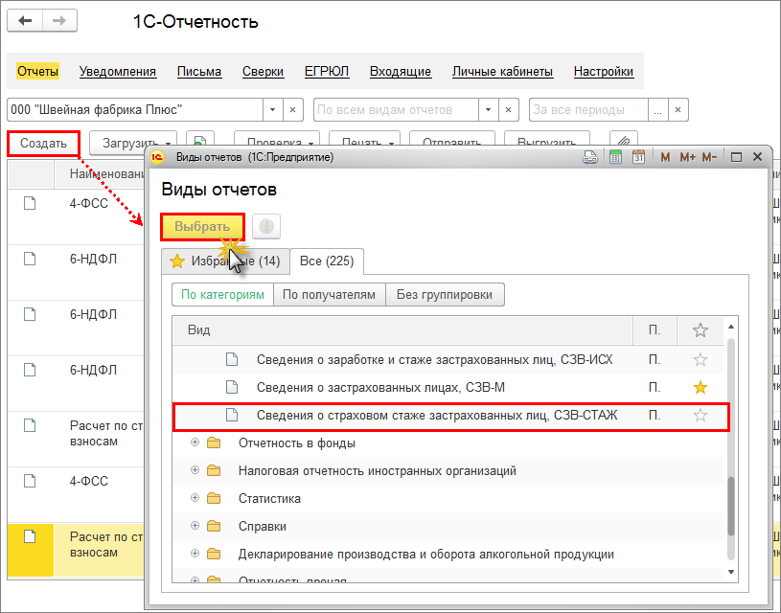Image resolution: width=781 pixels, height=613 pixels.
Task: Go back with the left arrow button
Action: [x=25, y=21]
